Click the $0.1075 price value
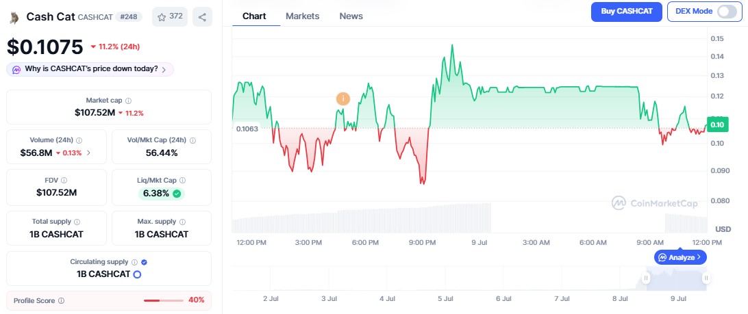 point(45,47)
